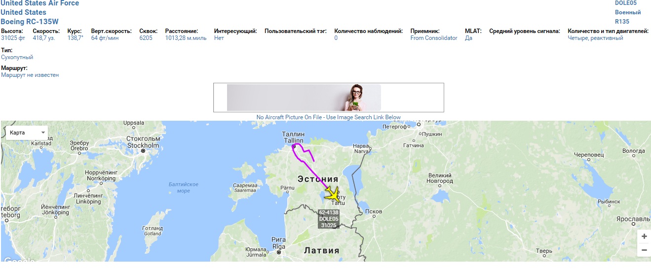
Task: Click Количество наблюдений value 0
Action: coord(336,38)
